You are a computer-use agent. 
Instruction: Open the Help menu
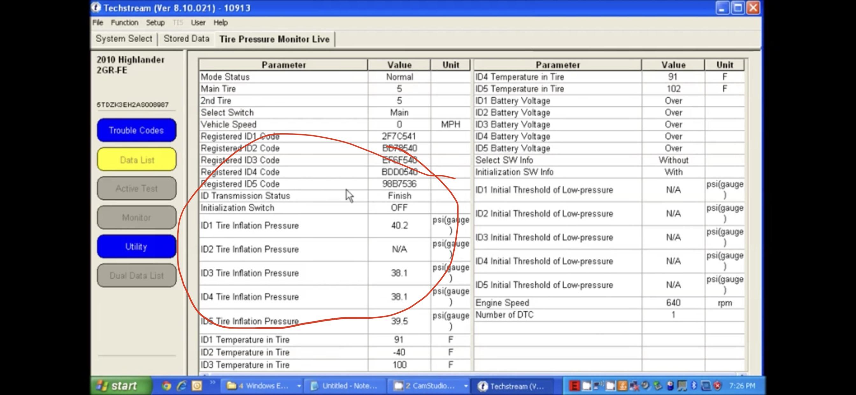pyautogui.click(x=220, y=23)
